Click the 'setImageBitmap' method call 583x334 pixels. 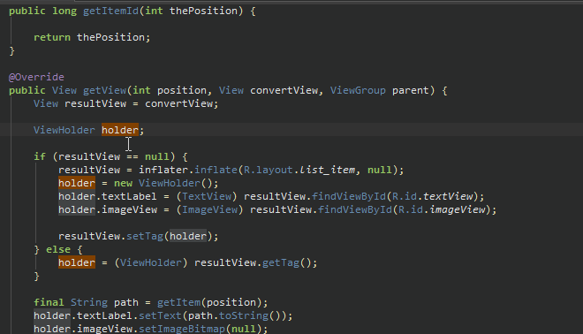click(x=182, y=329)
